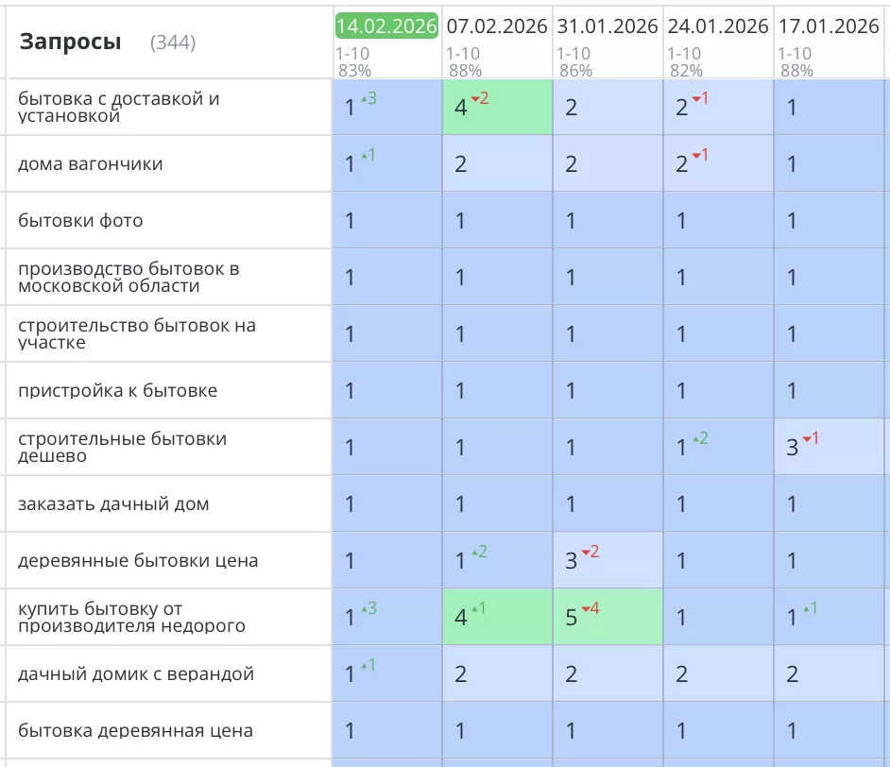Screen dimensions: 890x767
Task: Click the (344) query count label
Action: [x=172, y=43]
